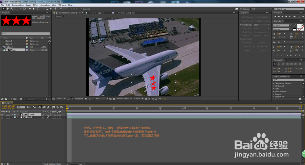Select the Horizontal Type tool

pyautogui.click(x=38, y=9)
